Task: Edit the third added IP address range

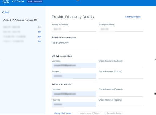Action: tap(39, 37)
